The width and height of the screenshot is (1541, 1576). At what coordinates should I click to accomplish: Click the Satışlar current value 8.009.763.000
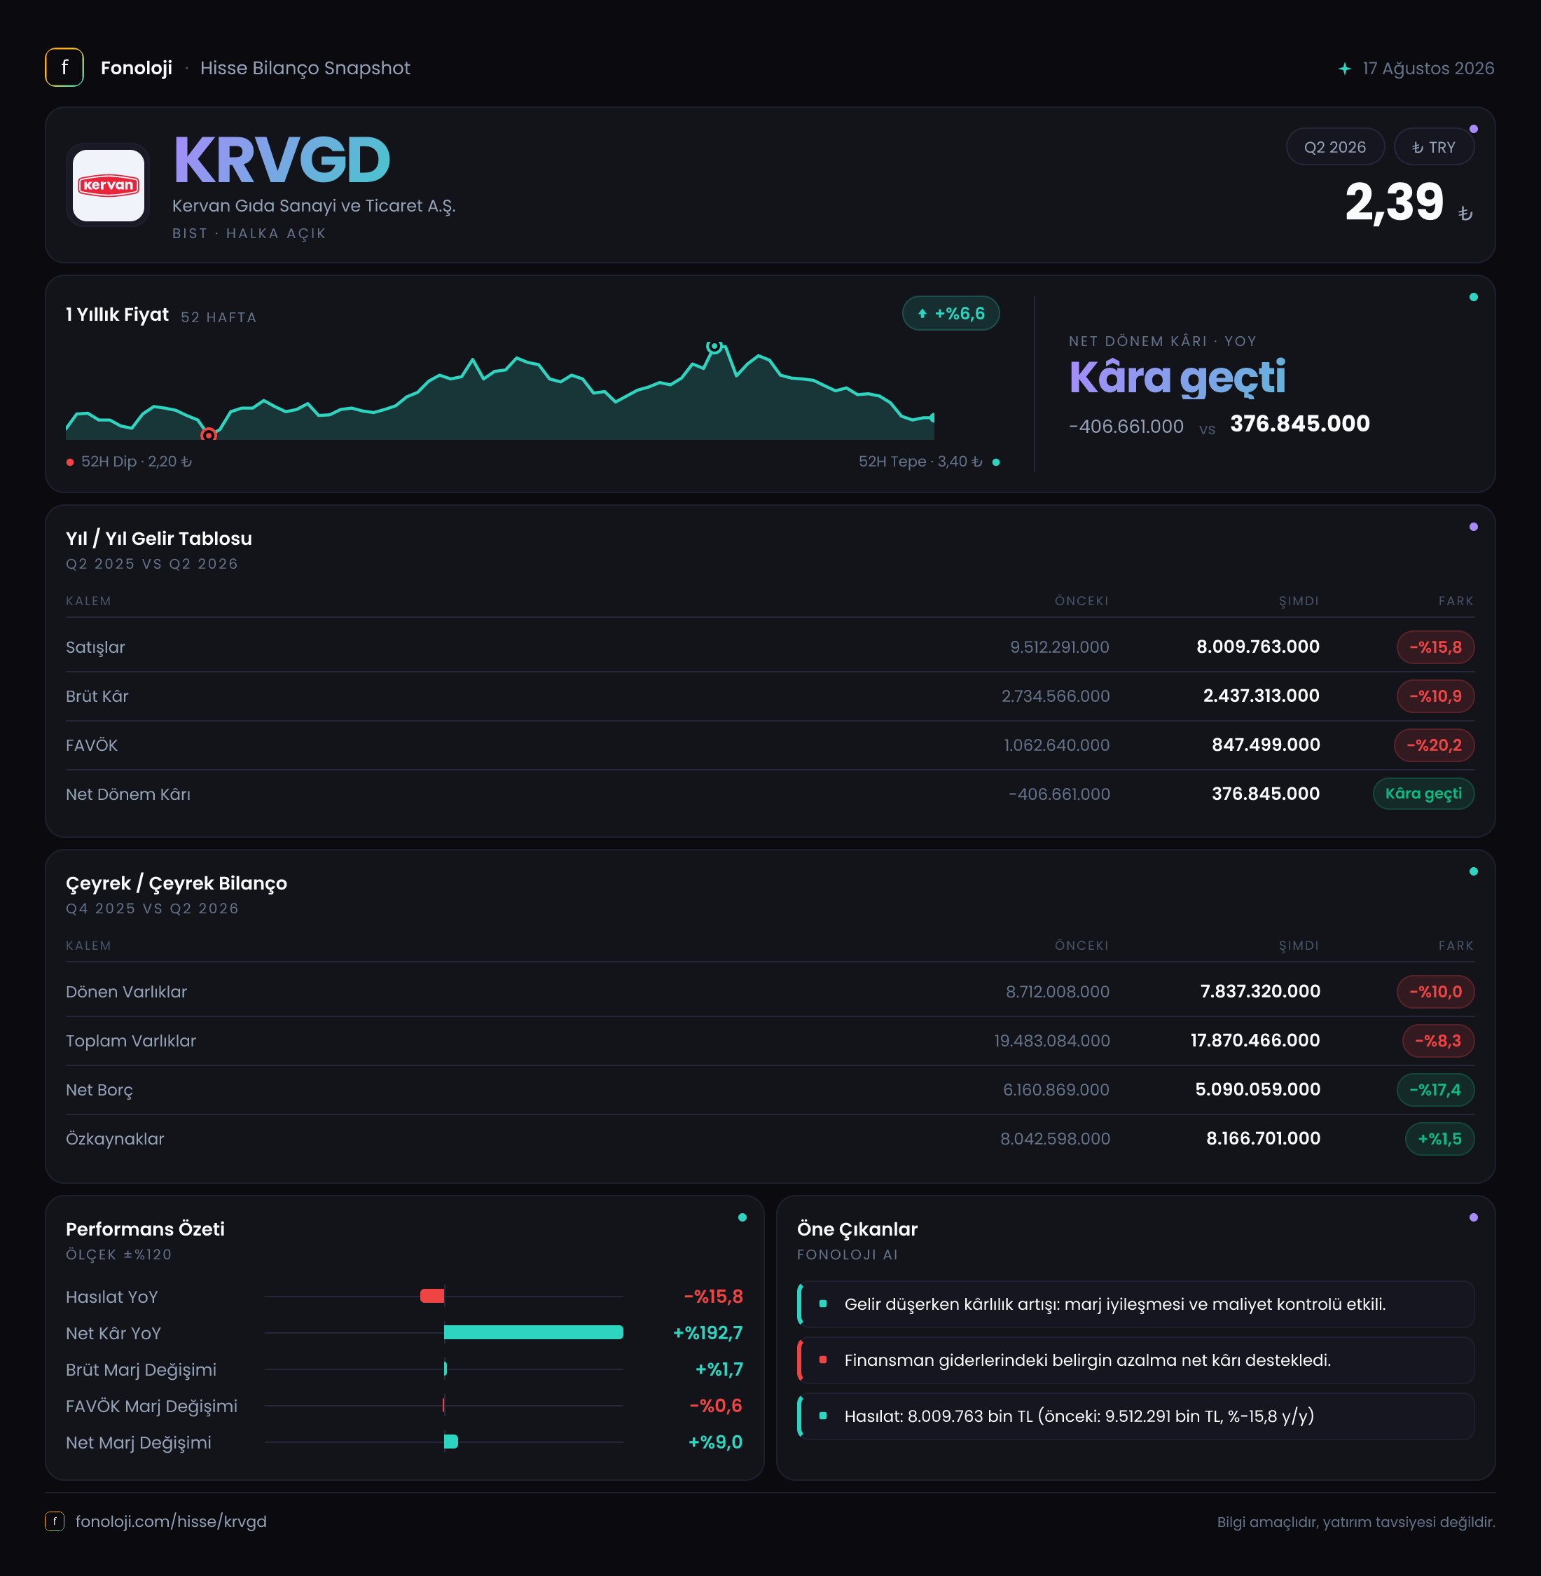(1258, 647)
